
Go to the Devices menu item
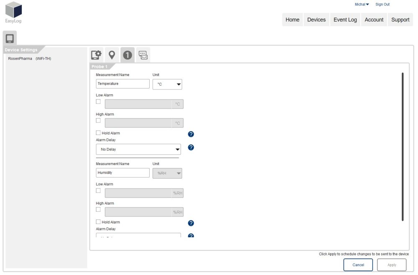tap(316, 20)
